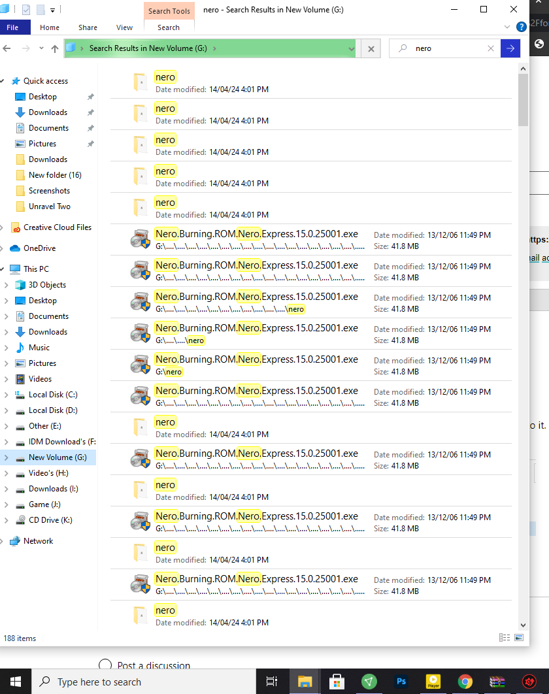Click the last nero folder name in results
The height and width of the screenshot is (694, 549).
tap(165, 610)
